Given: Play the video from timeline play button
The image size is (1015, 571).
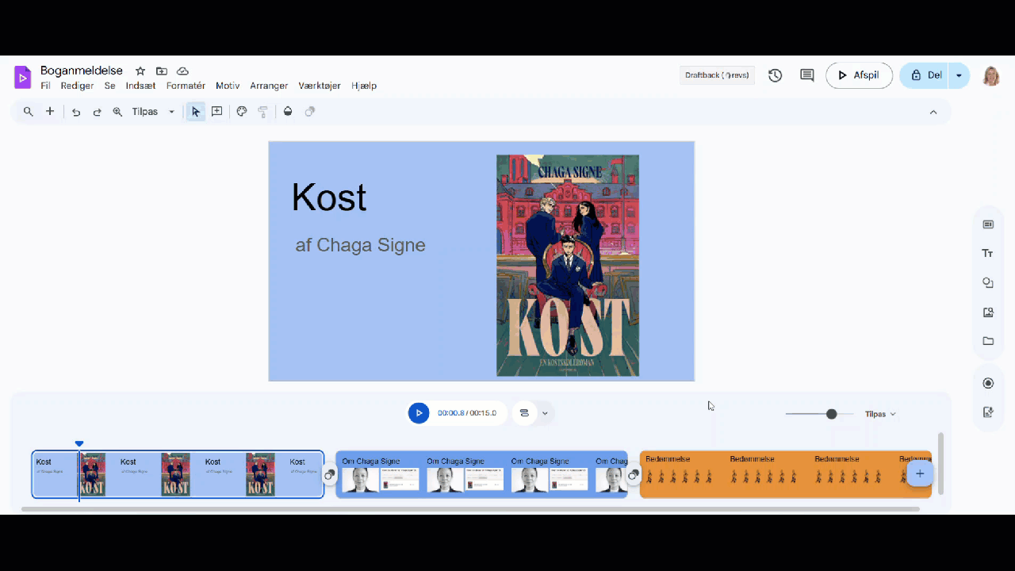Looking at the screenshot, I should 419,413.
